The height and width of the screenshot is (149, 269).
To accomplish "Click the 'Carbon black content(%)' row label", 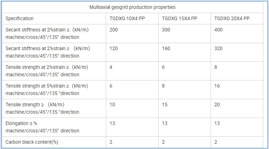I will (x=32, y=142).
